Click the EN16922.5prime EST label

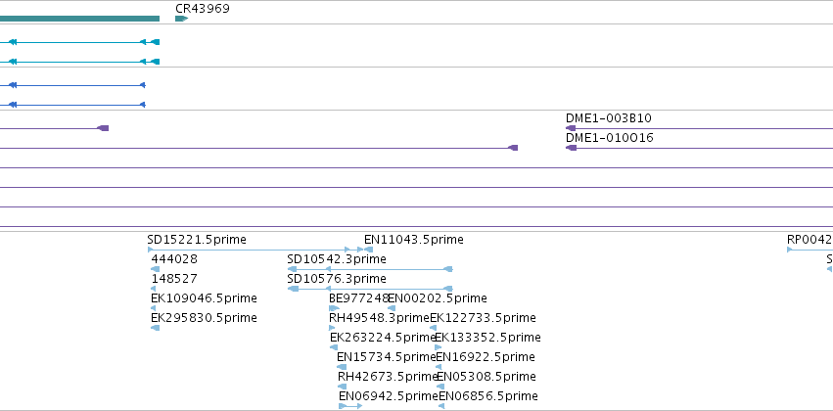point(486,357)
